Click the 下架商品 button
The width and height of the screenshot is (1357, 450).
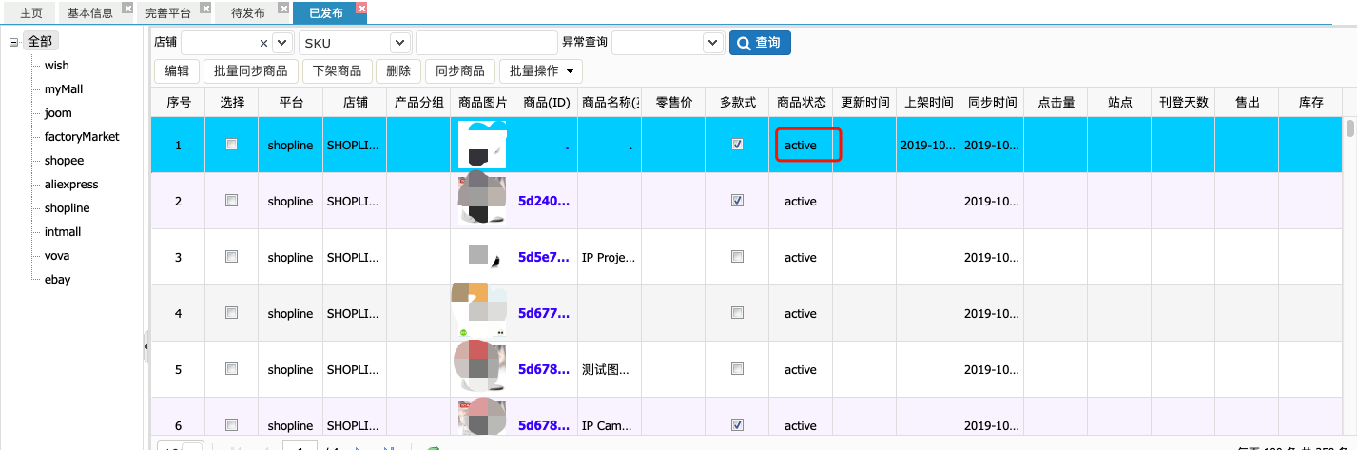(337, 71)
